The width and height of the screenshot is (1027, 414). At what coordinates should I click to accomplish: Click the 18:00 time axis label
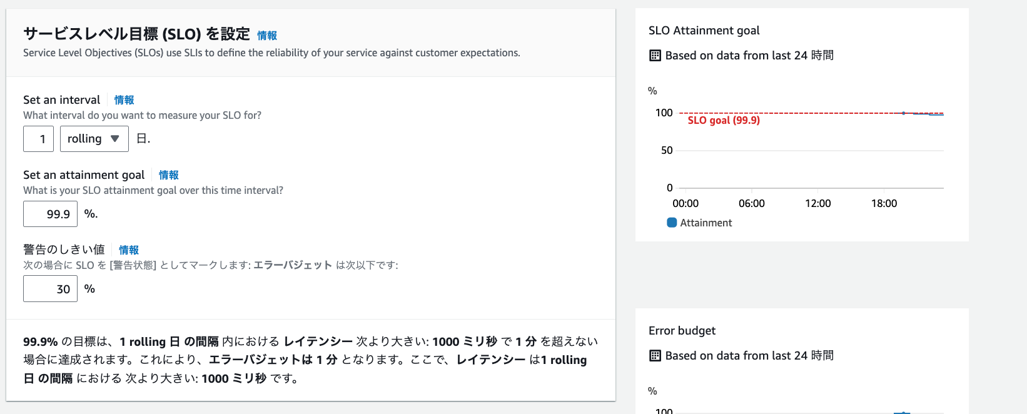coord(884,203)
